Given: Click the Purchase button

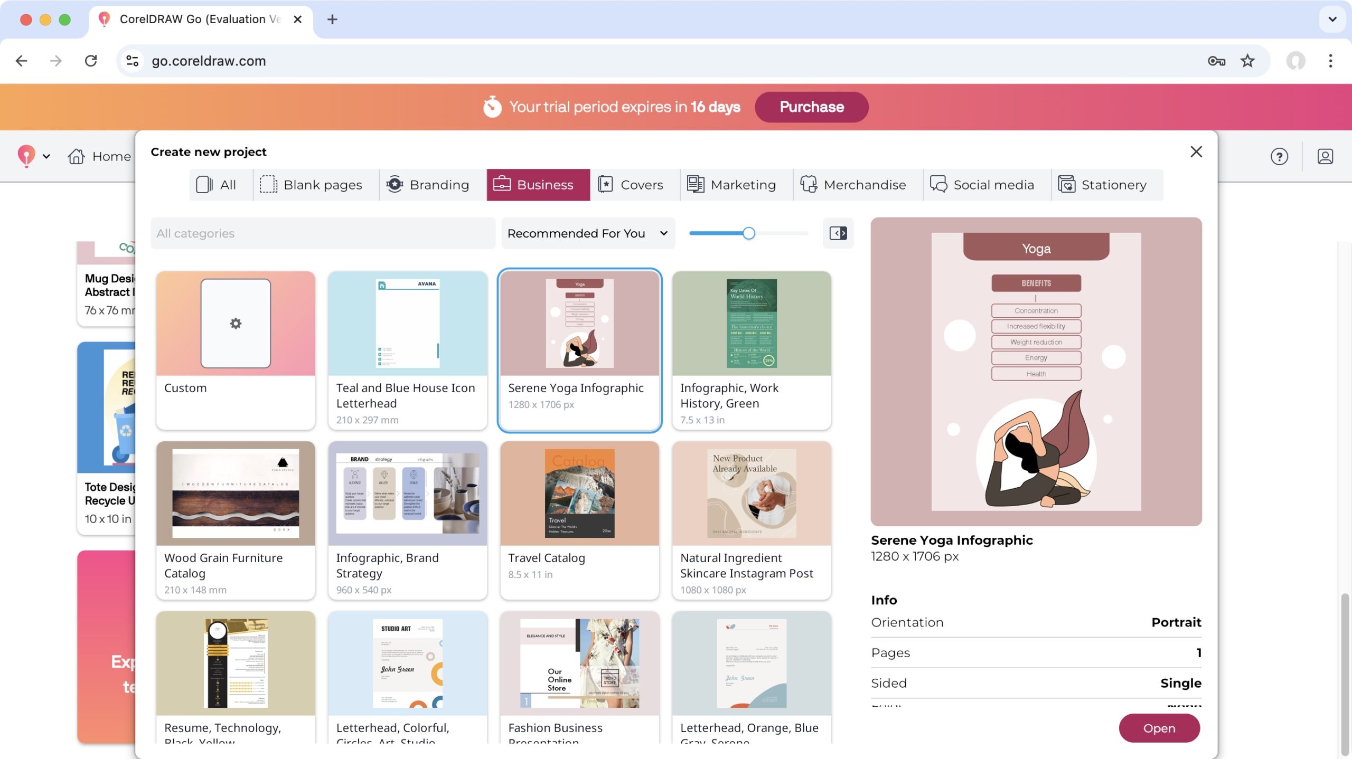Looking at the screenshot, I should click(x=811, y=107).
